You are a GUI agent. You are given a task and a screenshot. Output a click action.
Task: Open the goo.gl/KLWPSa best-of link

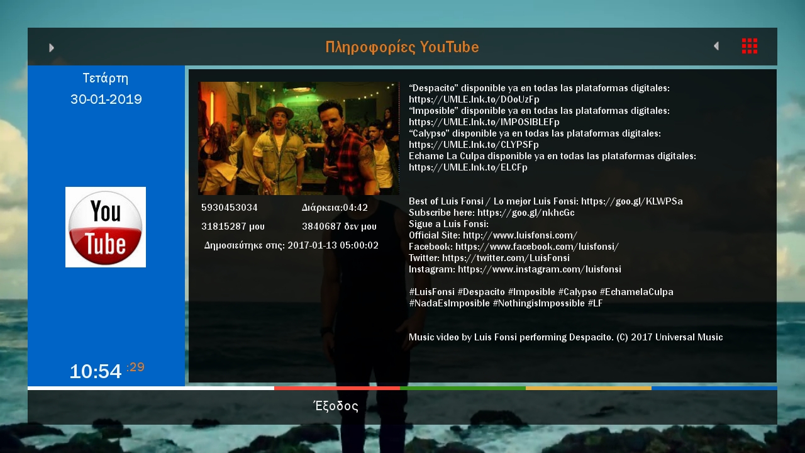(632, 201)
